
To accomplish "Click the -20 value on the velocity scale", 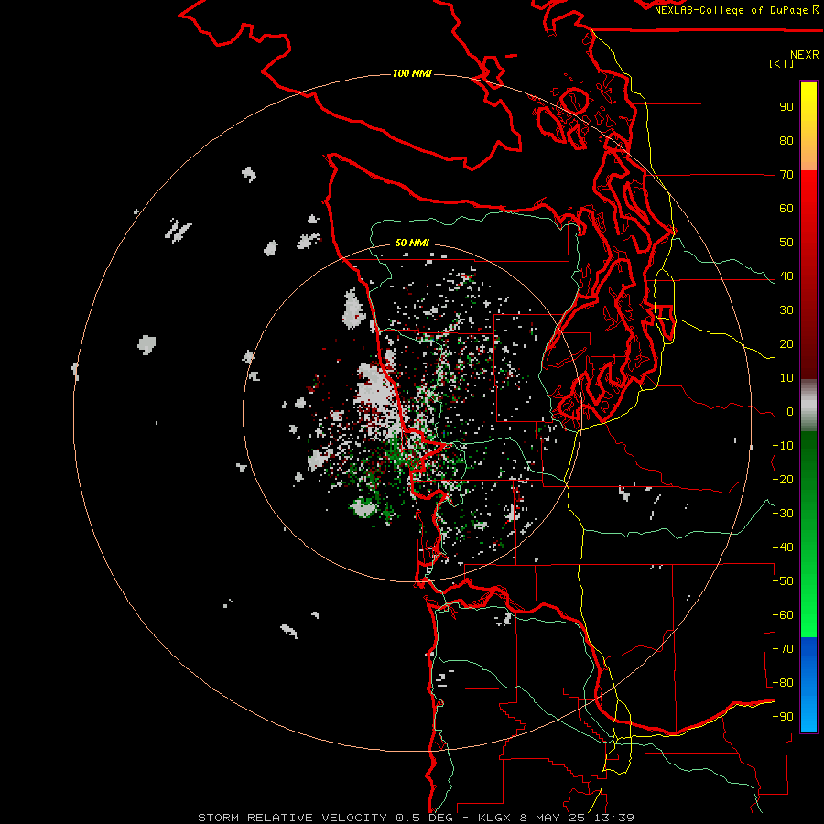I will click(x=783, y=480).
